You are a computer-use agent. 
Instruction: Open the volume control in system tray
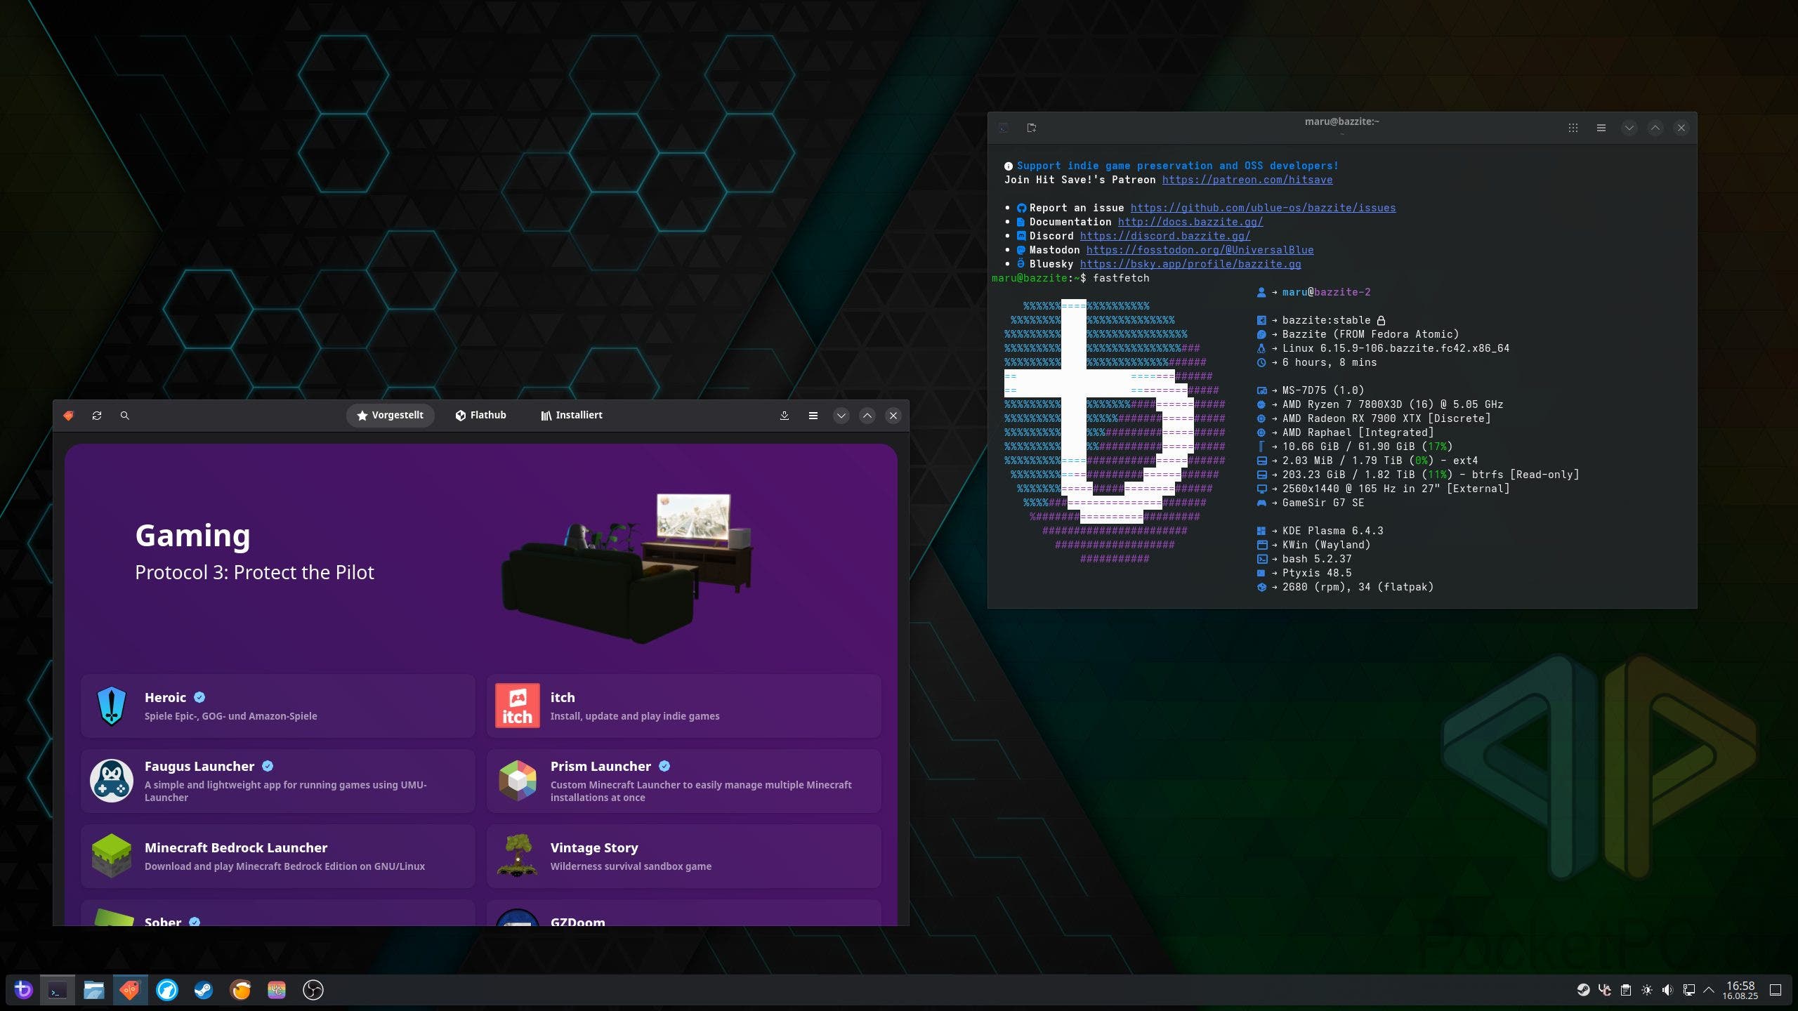[1667, 990]
